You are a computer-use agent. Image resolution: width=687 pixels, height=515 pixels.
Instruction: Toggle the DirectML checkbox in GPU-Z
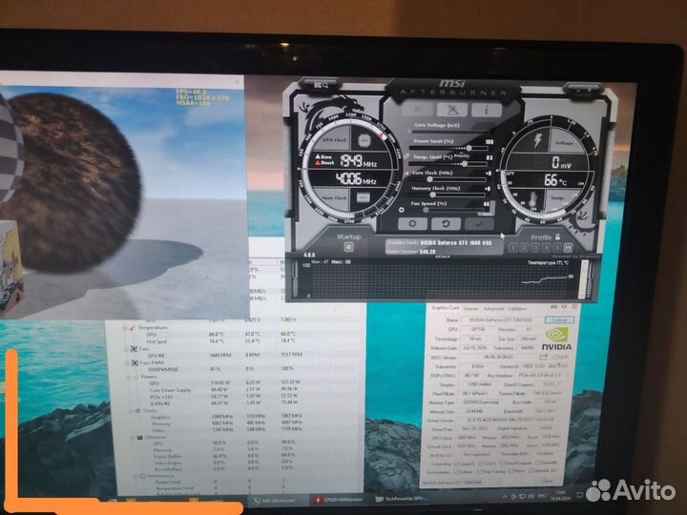tap(538, 463)
